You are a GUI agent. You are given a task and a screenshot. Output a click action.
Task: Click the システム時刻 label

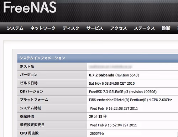click(x=31, y=108)
